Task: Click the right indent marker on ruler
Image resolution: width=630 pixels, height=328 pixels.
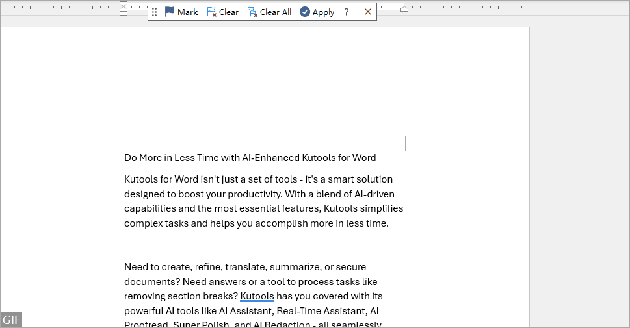Action: click(404, 8)
